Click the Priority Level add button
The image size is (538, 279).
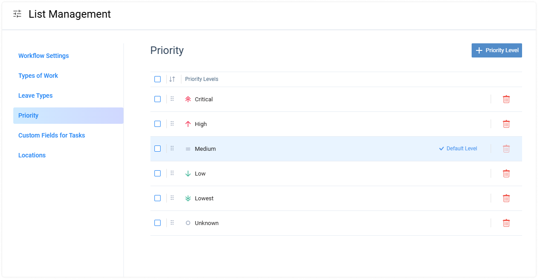point(496,50)
